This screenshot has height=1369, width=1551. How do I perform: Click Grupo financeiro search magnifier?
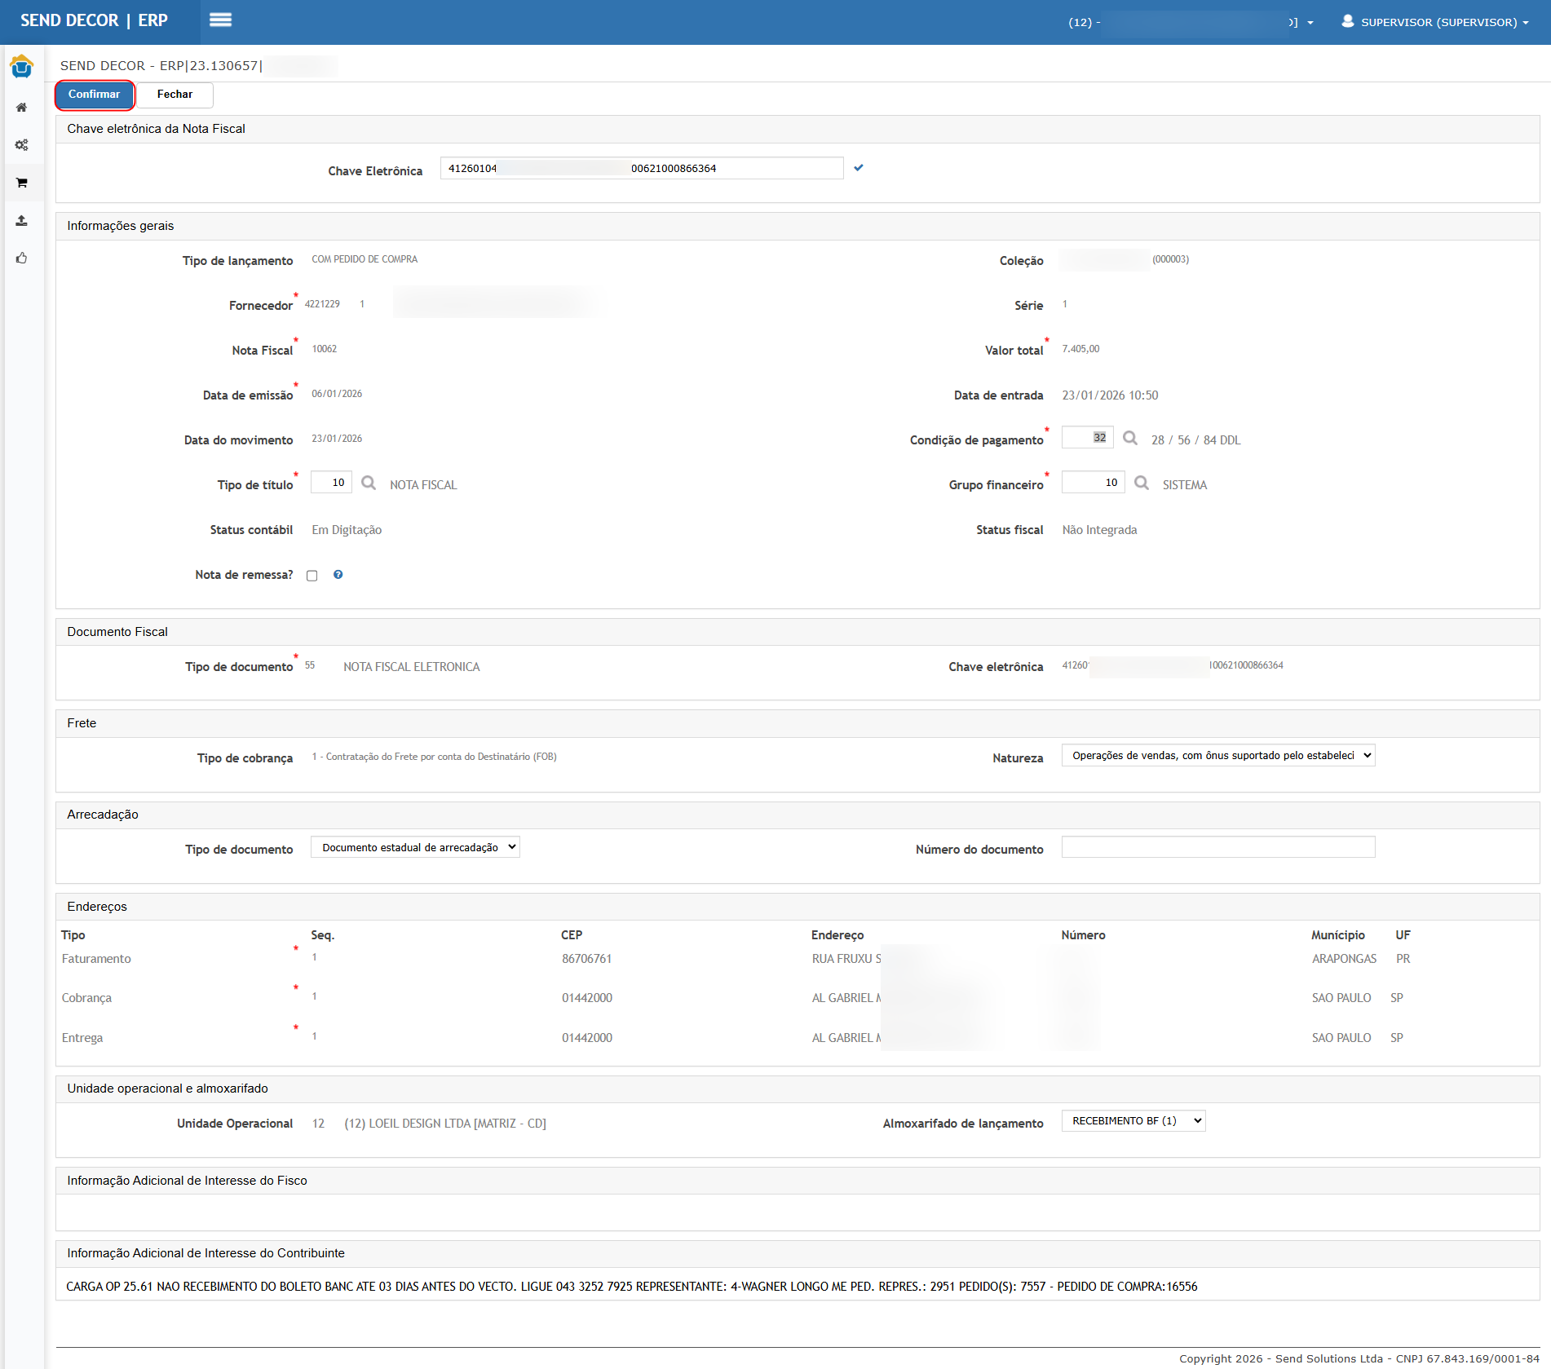pyautogui.click(x=1142, y=484)
